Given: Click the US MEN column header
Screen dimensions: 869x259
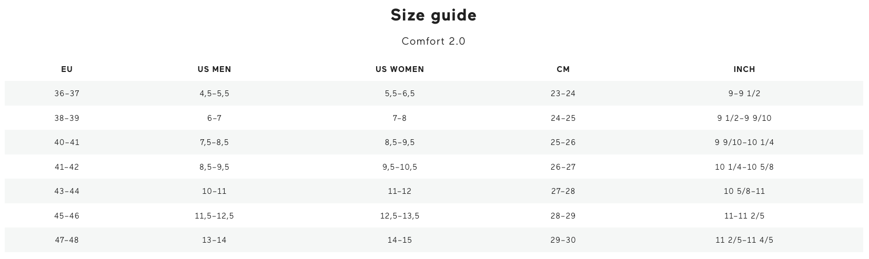Looking at the screenshot, I should (215, 69).
